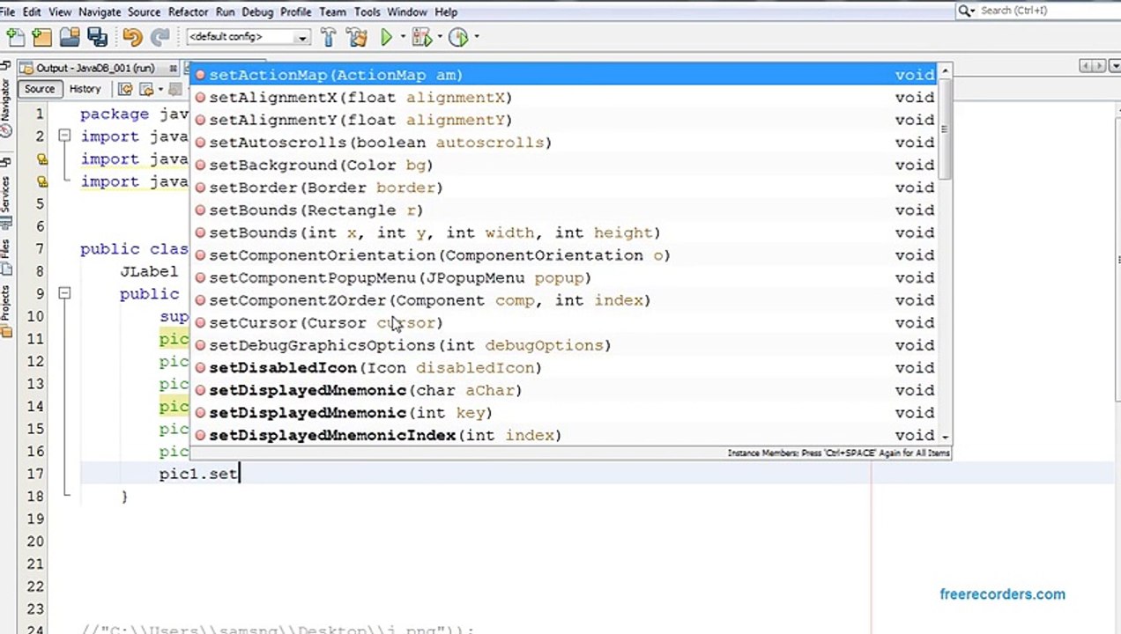Click the search magnifier icon
Image resolution: width=1121 pixels, height=634 pixels.
click(x=965, y=11)
